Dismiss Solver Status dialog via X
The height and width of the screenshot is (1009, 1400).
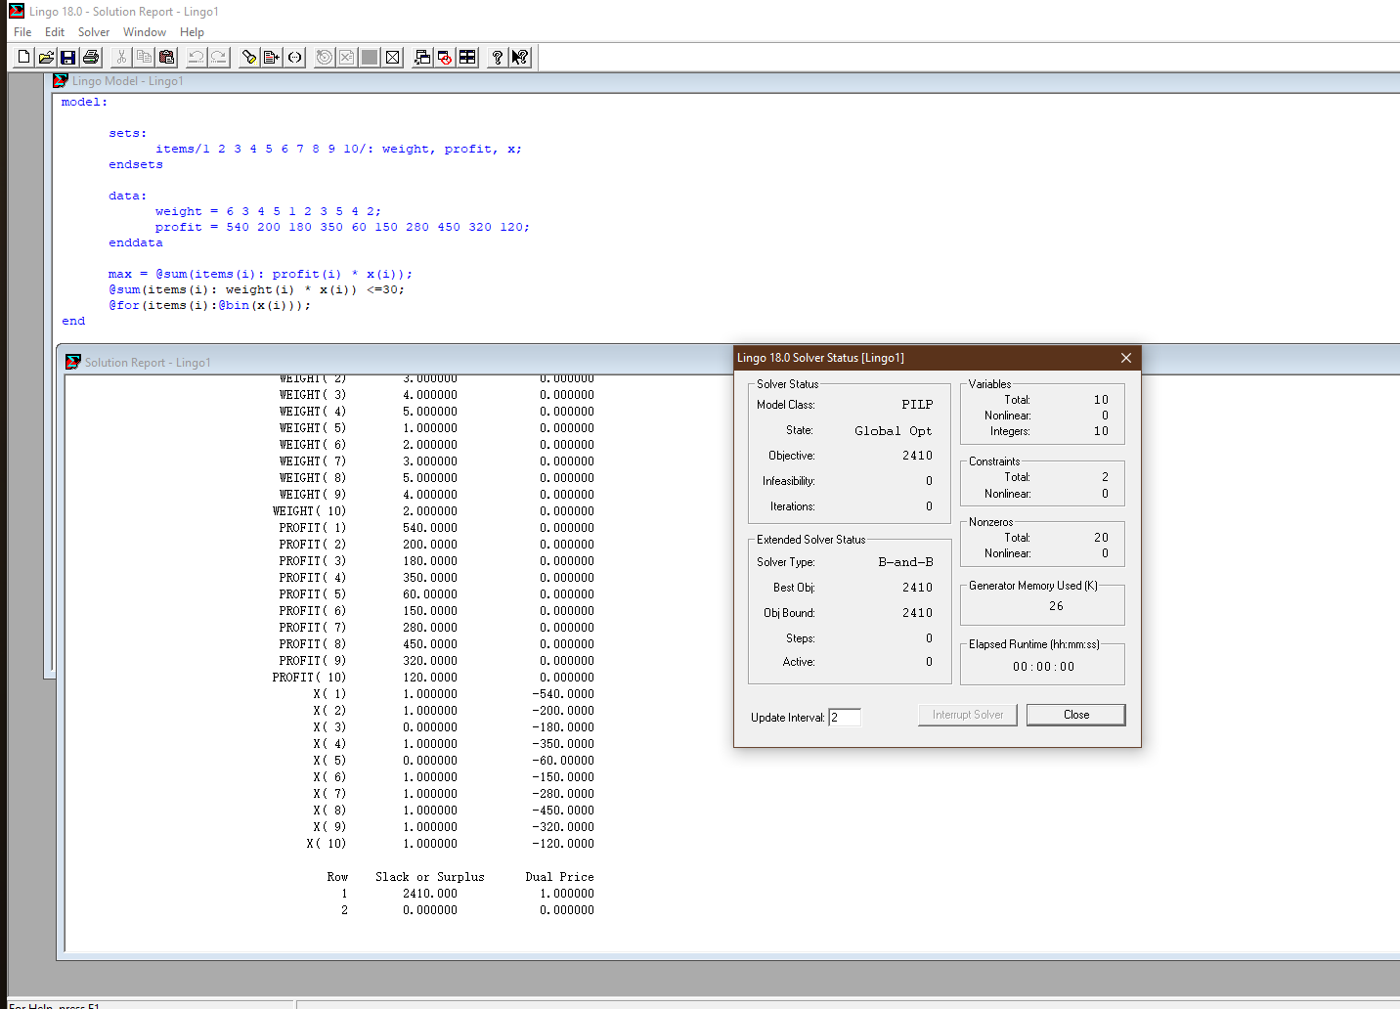click(1126, 358)
